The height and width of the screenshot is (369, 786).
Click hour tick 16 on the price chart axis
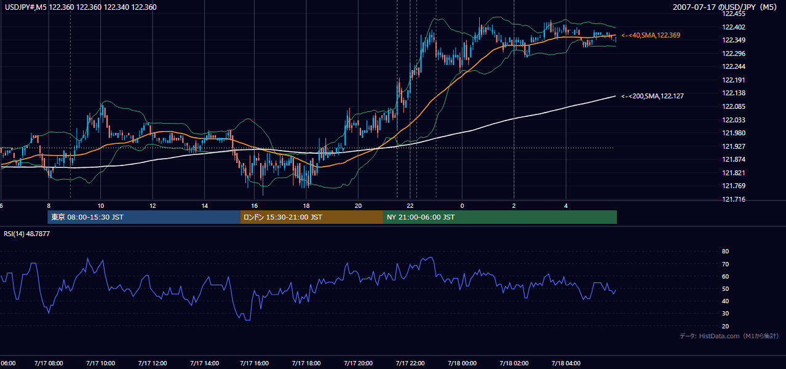click(255, 205)
